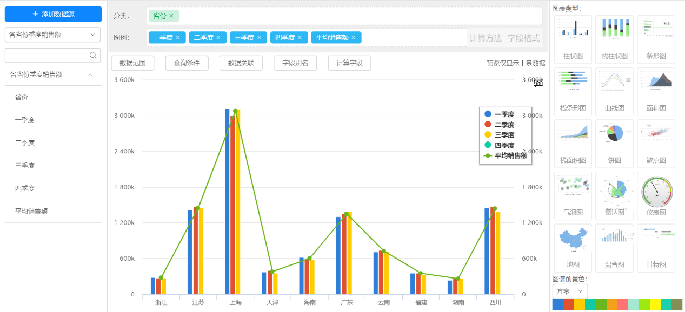Choose the 地图 map chart type

pyautogui.click(x=573, y=247)
